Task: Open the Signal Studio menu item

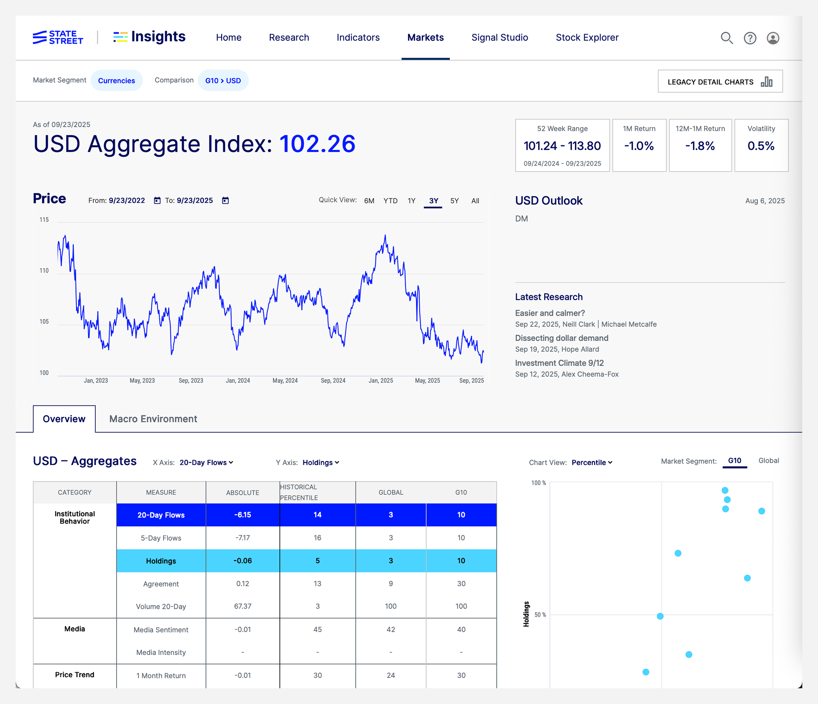Action: tap(499, 37)
